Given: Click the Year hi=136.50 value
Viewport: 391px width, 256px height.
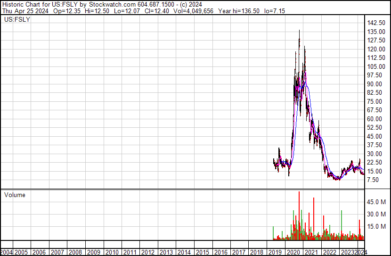Looking at the screenshot, I should 239,11.
